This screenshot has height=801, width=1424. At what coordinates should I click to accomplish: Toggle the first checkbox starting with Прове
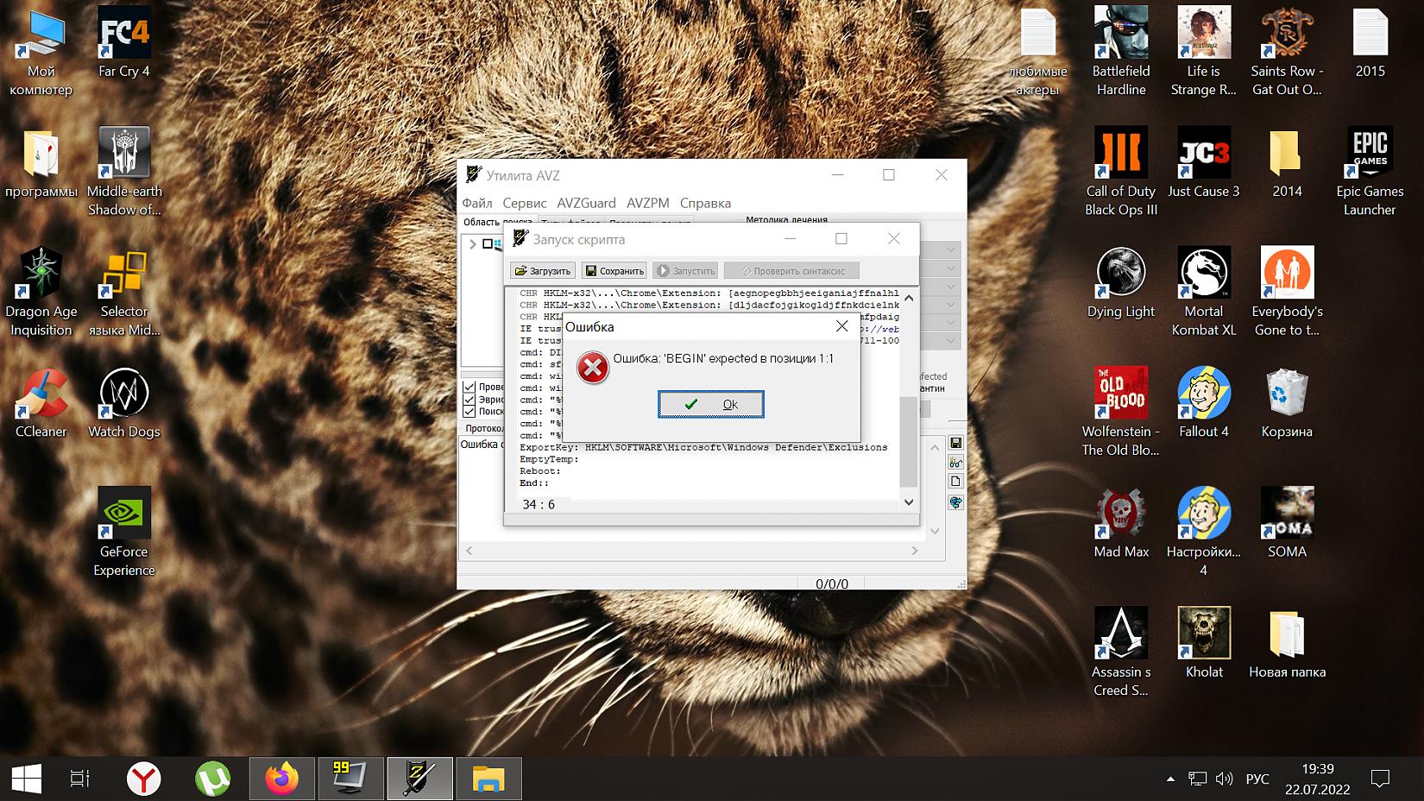click(x=469, y=387)
